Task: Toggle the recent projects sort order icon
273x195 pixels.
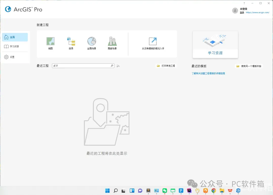Action: (x=118, y=66)
